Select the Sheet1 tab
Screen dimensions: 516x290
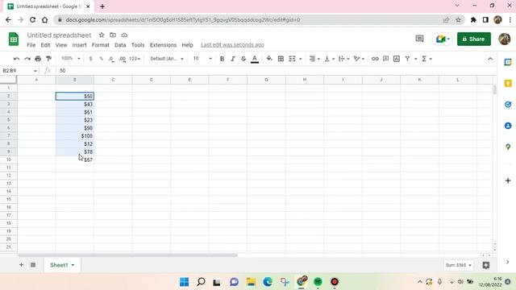pyautogui.click(x=62, y=265)
